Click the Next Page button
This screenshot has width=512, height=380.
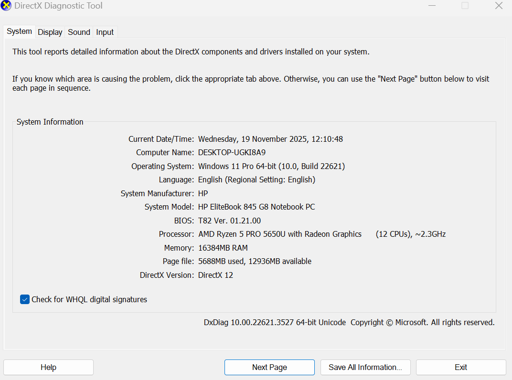coord(269,367)
